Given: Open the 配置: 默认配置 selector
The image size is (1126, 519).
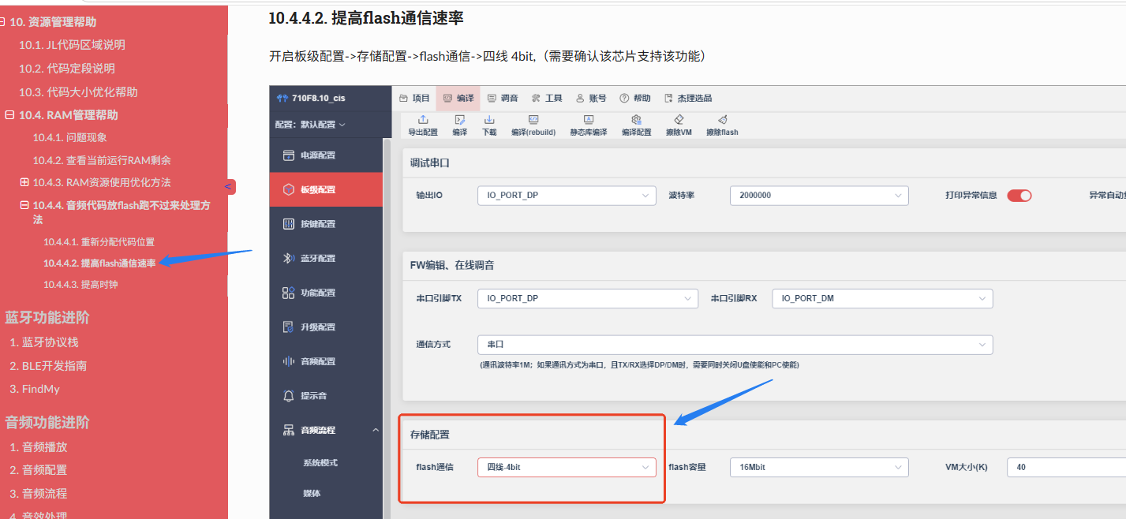Looking at the screenshot, I should click(310, 125).
